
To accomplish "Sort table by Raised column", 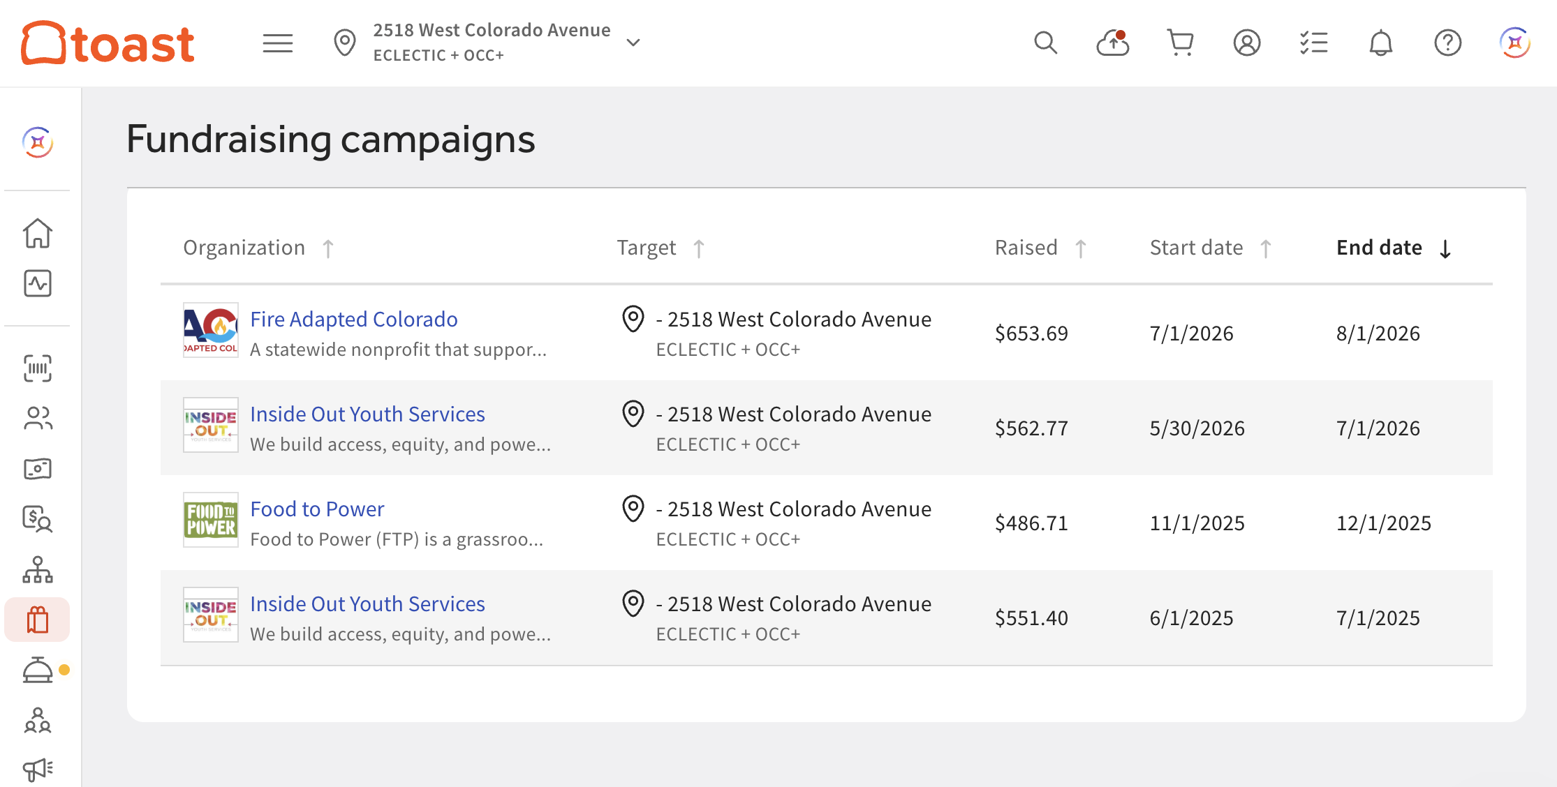I will [1040, 248].
